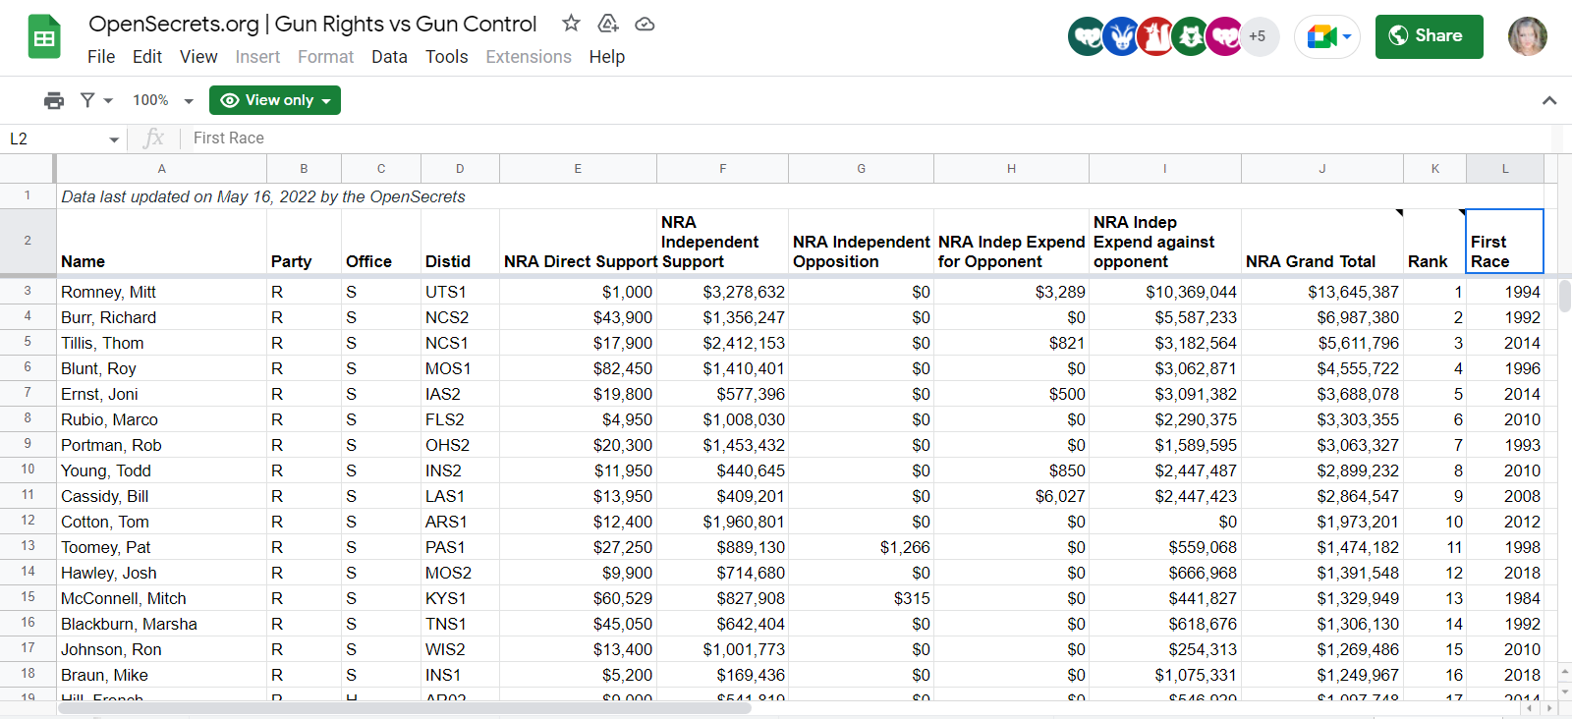This screenshot has width=1572, height=719.
Task: Click the green fox collaborator avatar
Action: point(1190,36)
